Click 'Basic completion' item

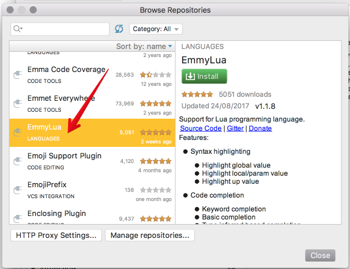click(x=228, y=217)
